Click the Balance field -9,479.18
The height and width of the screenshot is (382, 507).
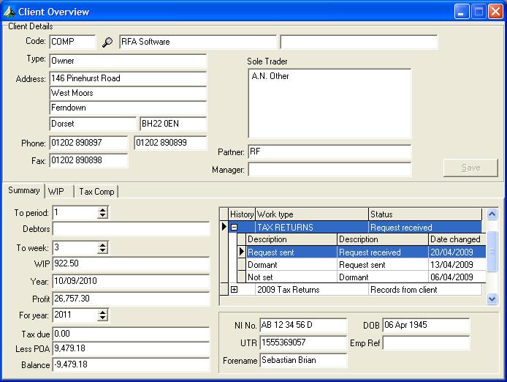coord(131,365)
